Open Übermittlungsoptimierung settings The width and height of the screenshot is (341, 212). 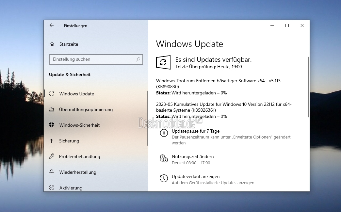(86, 109)
